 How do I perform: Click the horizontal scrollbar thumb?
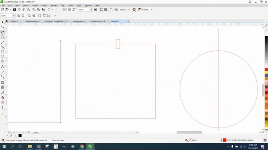pos(189,132)
